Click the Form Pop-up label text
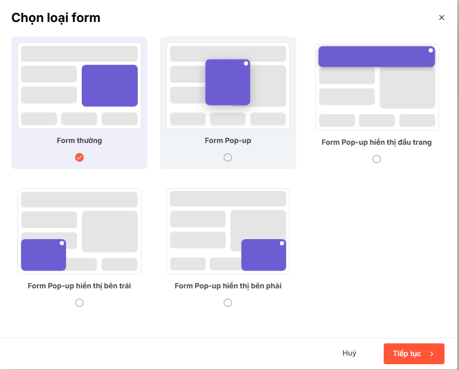Viewport: 459px width, 370px height. click(228, 141)
